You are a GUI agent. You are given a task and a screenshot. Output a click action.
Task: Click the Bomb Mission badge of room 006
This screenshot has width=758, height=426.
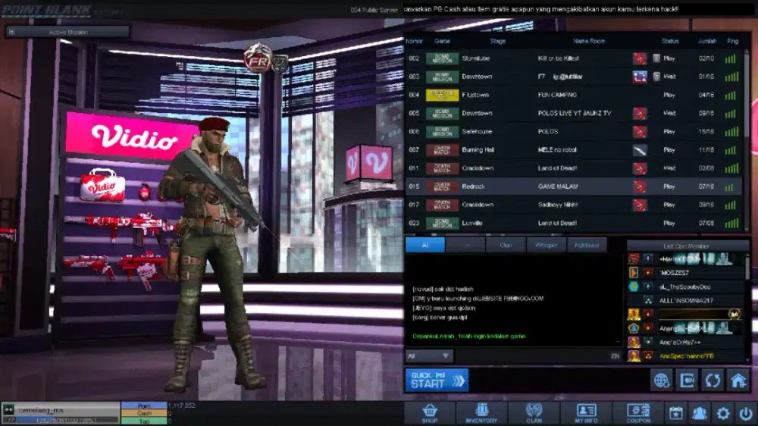442,132
